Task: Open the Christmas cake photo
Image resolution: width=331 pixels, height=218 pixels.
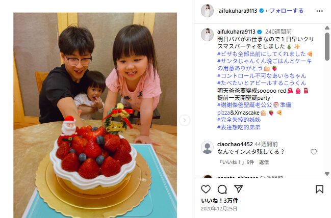Action: pos(95,115)
